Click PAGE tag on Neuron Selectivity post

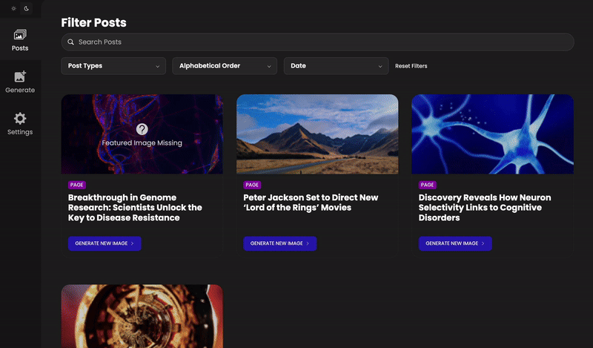(428, 185)
